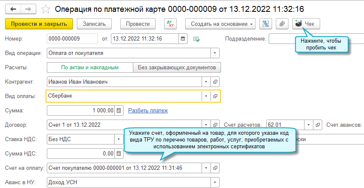Expand the Вид оплаты dropdown arrow
The image size is (364, 188).
206,96
